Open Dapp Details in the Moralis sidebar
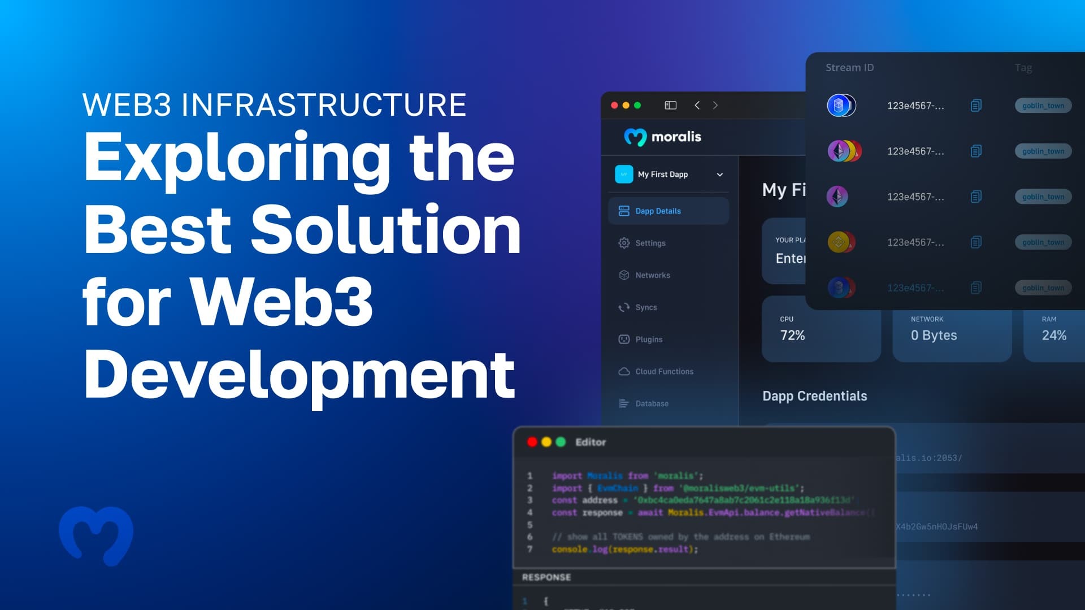The image size is (1085, 610). coord(658,211)
